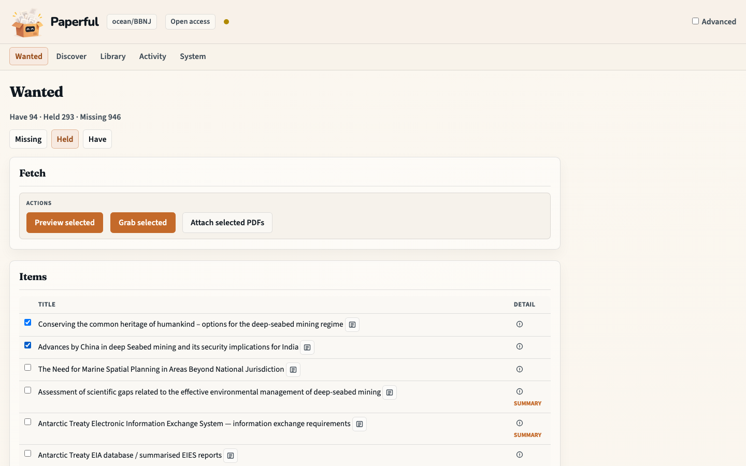The width and height of the screenshot is (746, 466).
Task: Open abstract icon for Conserving the common heritage
Action: point(352,325)
